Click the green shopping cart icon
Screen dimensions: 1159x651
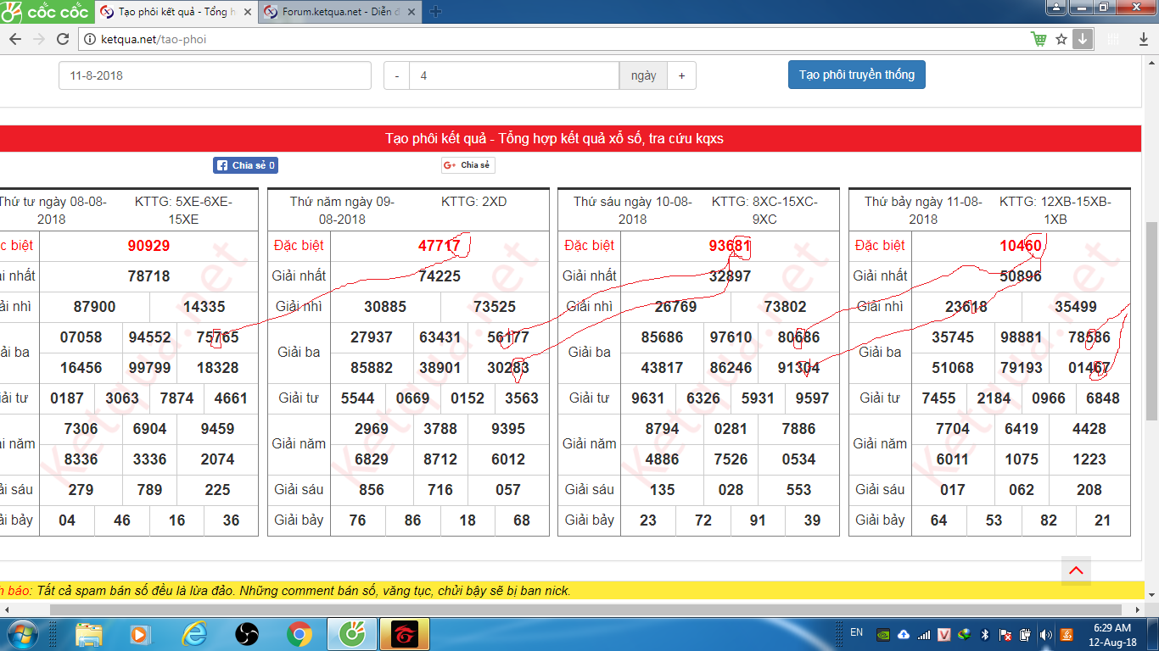pyautogui.click(x=1039, y=39)
